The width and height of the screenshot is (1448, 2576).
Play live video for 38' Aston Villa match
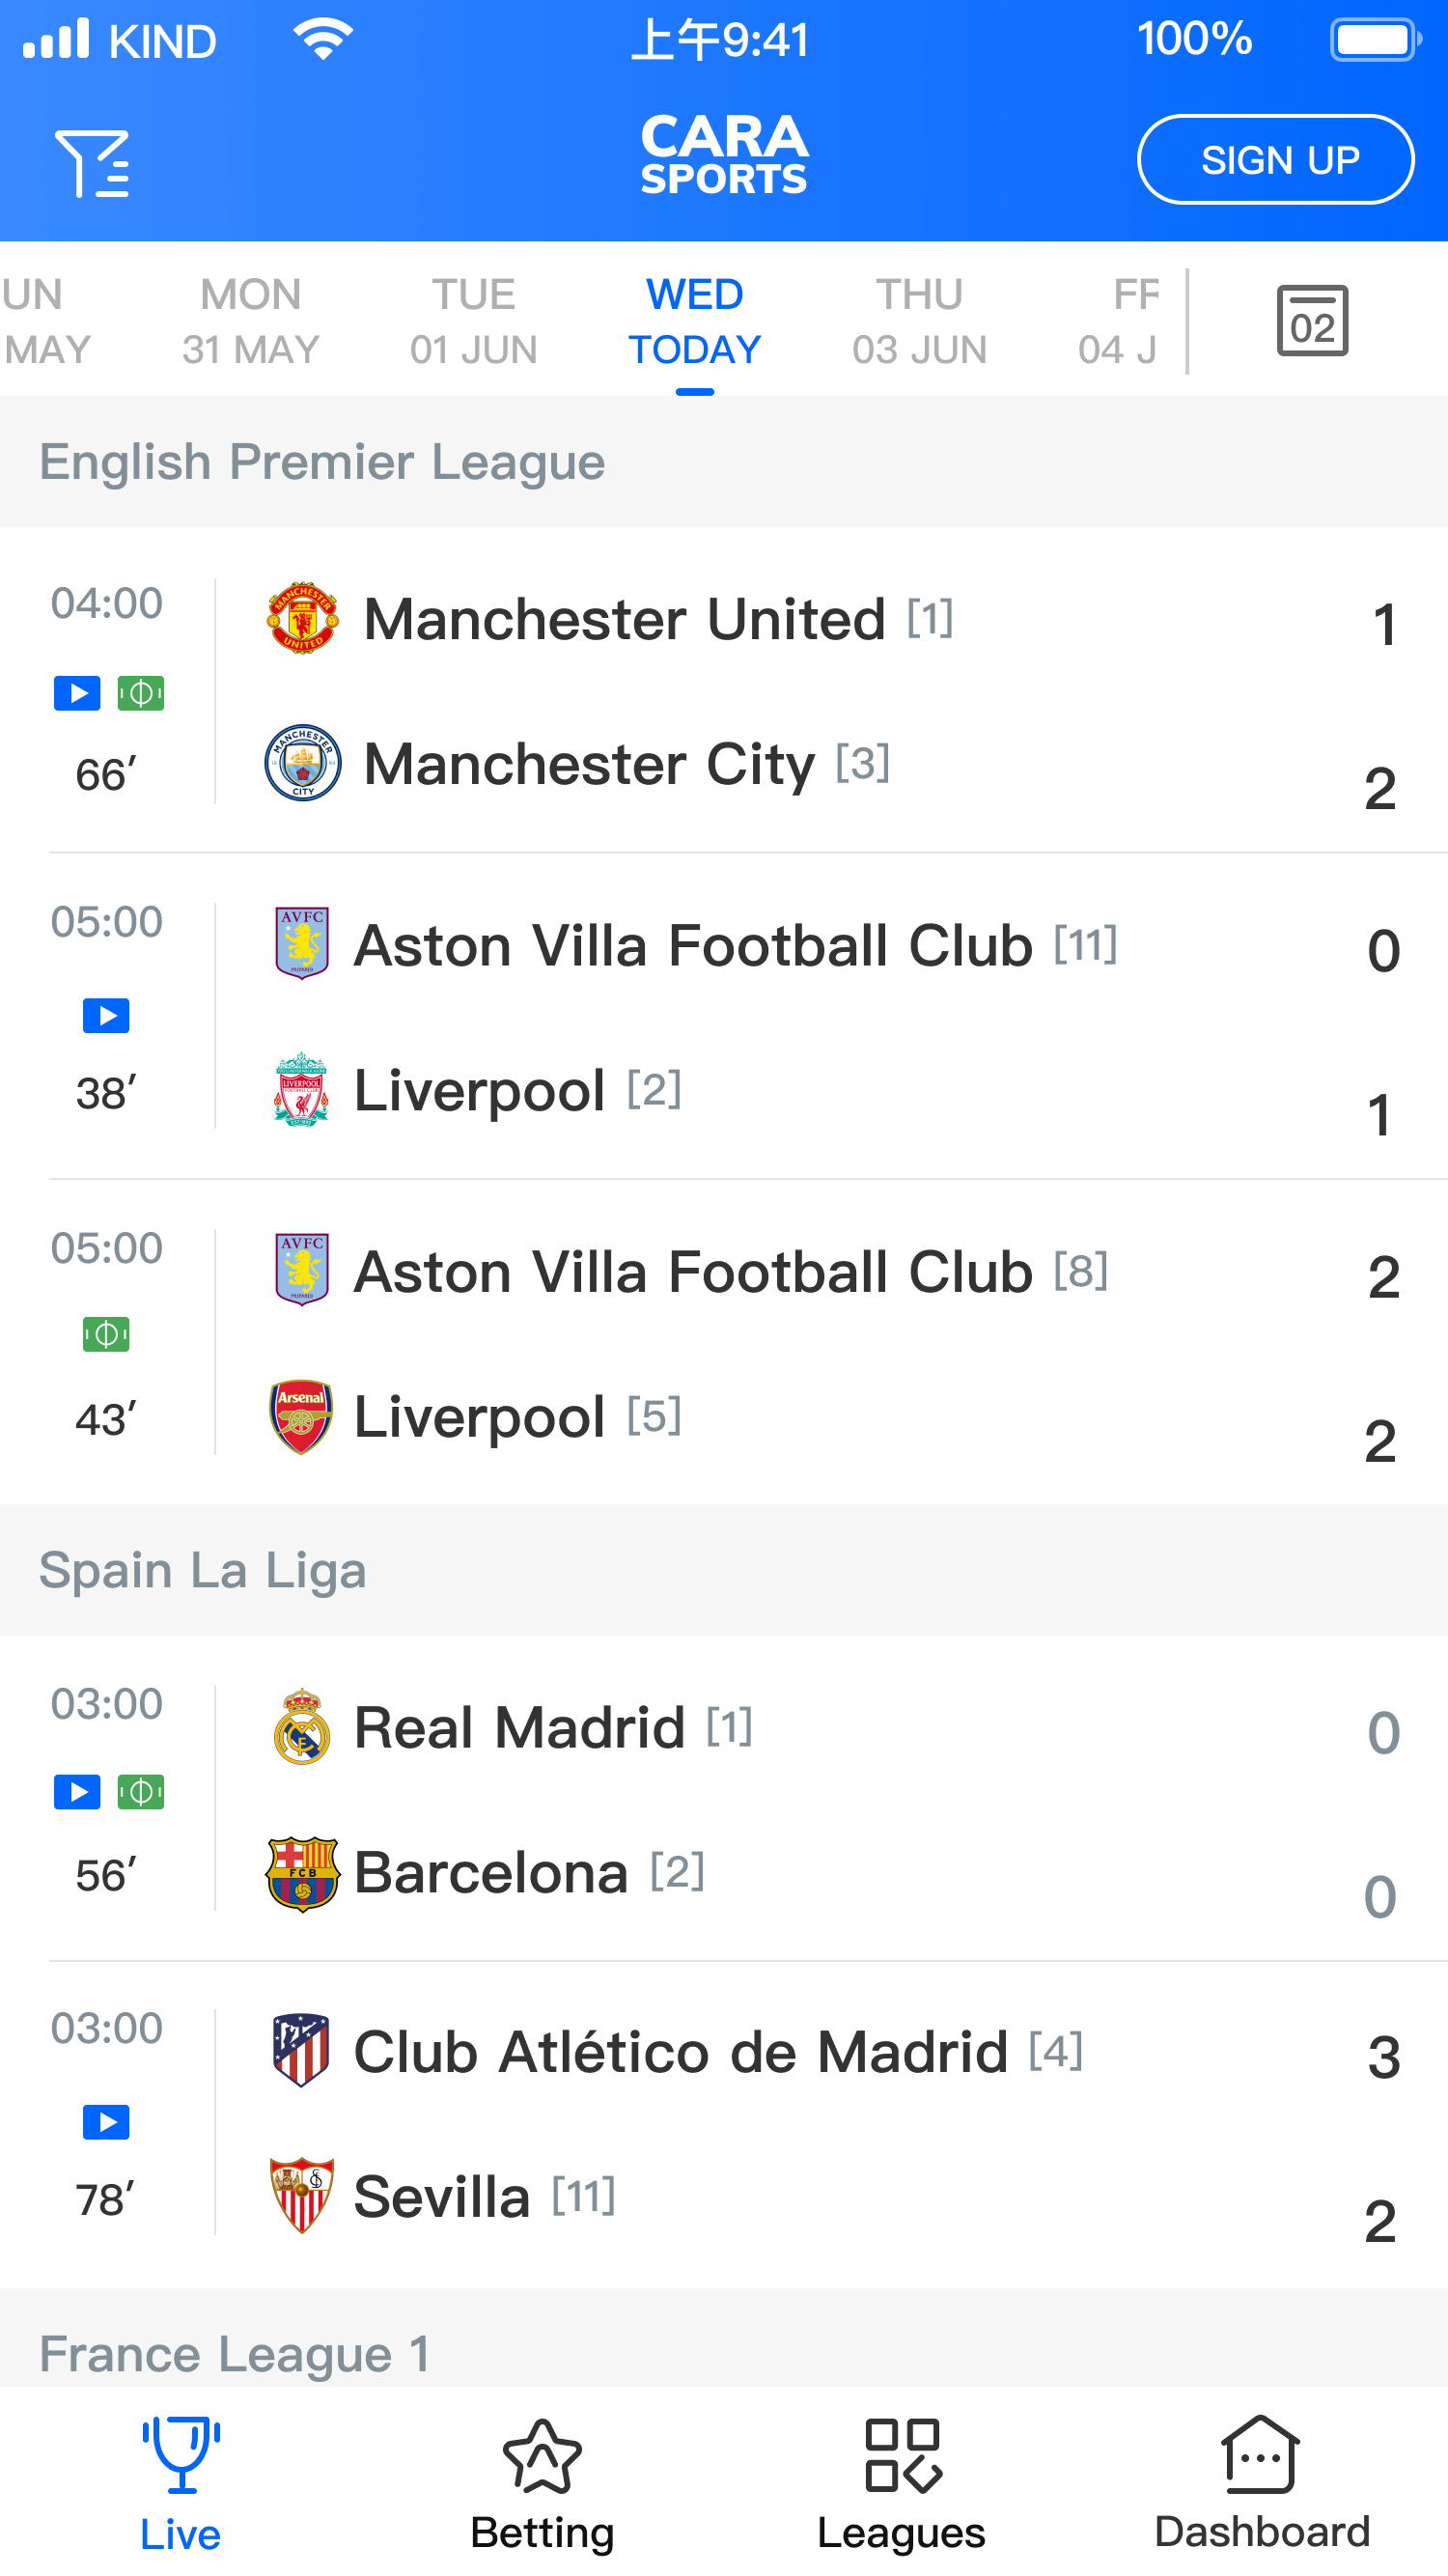pyautogui.click(x=106, y=1016)
